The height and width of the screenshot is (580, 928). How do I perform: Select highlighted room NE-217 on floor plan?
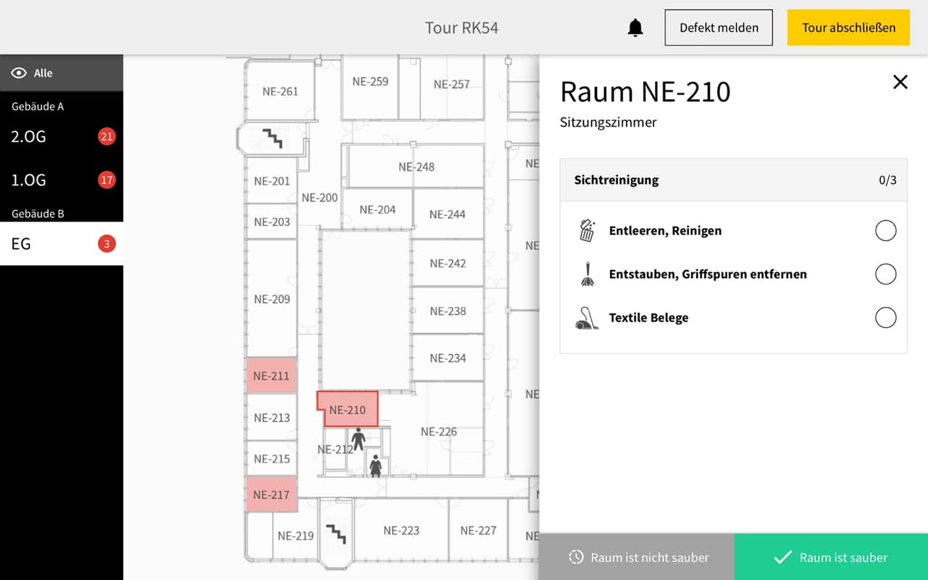(x=271, y=495)
